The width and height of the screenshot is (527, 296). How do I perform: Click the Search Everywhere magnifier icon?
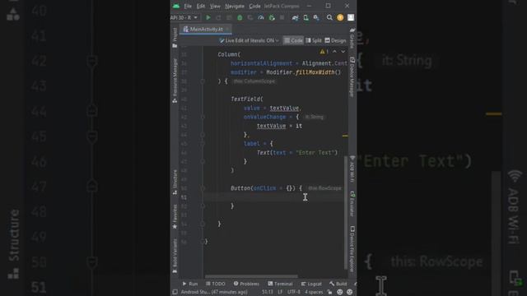pos(329,17)
